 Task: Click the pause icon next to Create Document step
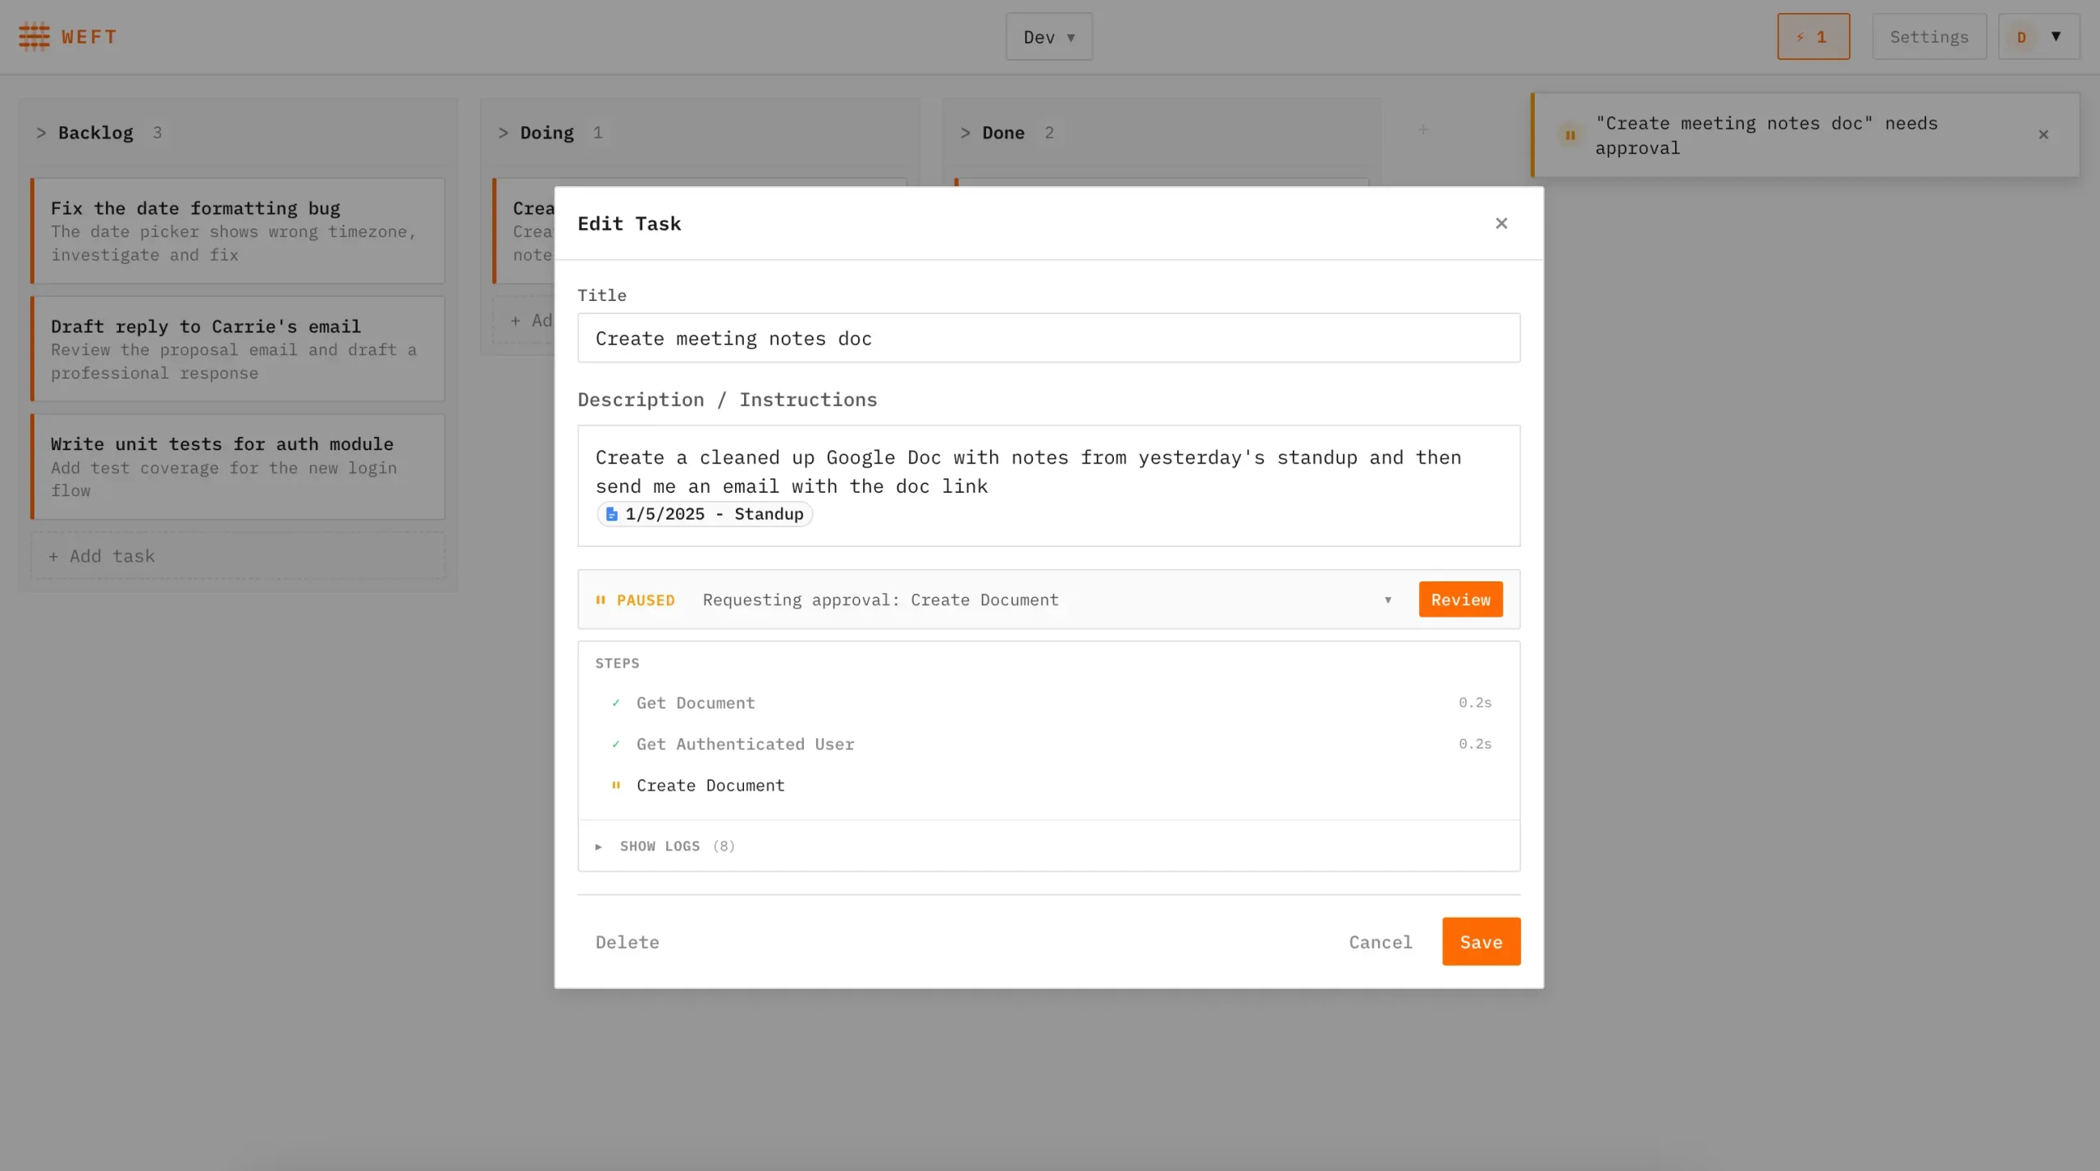[616, 785]
